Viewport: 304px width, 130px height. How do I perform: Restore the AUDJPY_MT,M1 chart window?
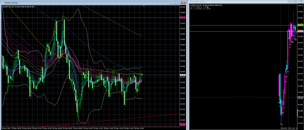295,1
